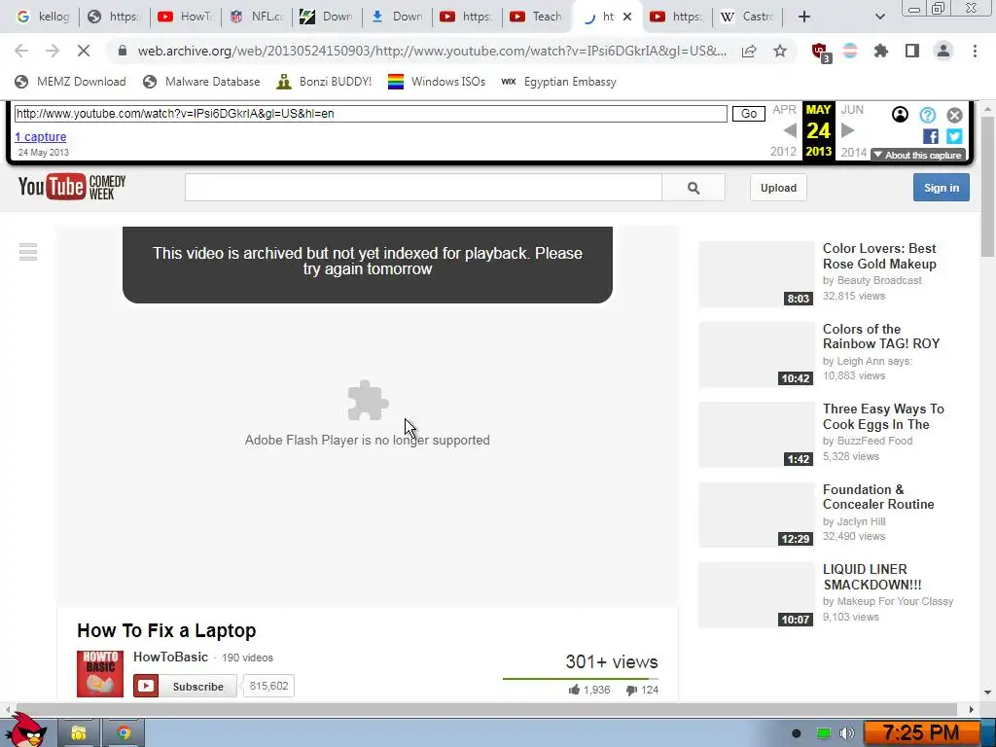Open Bonzi BUDDY! bookmark
The height and width of the screenshot is (747, 996).
point(325,82)
